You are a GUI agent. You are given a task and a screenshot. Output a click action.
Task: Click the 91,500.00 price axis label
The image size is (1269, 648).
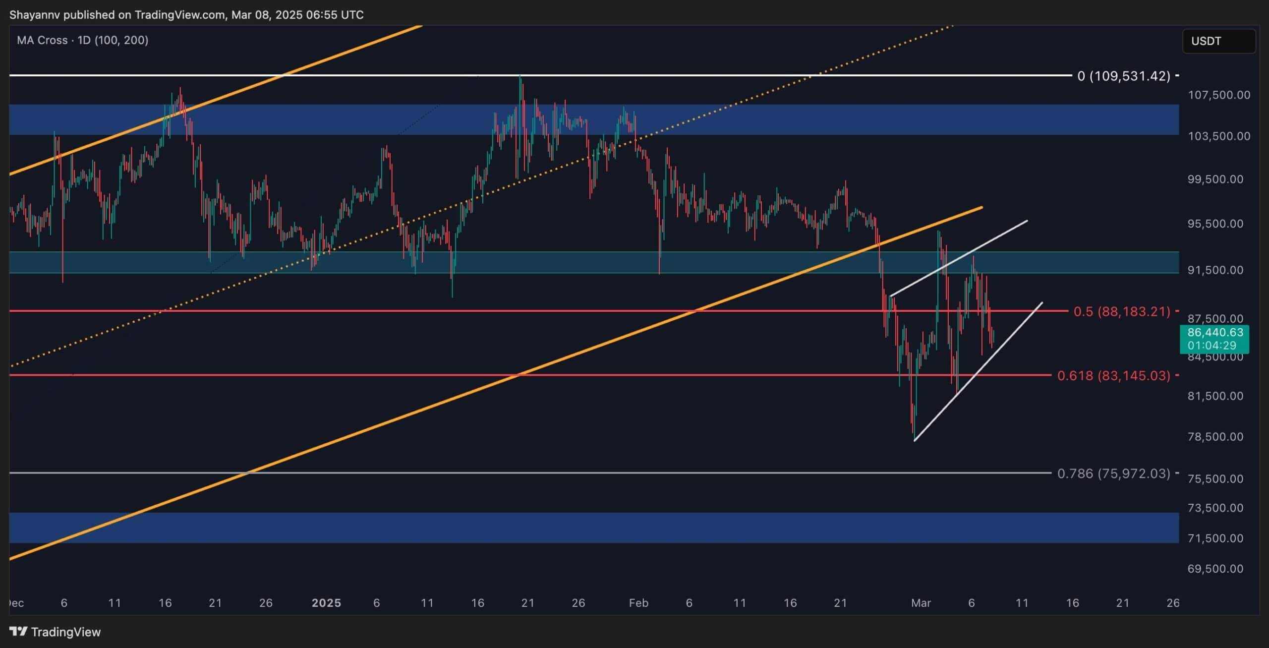point(1215,270)
